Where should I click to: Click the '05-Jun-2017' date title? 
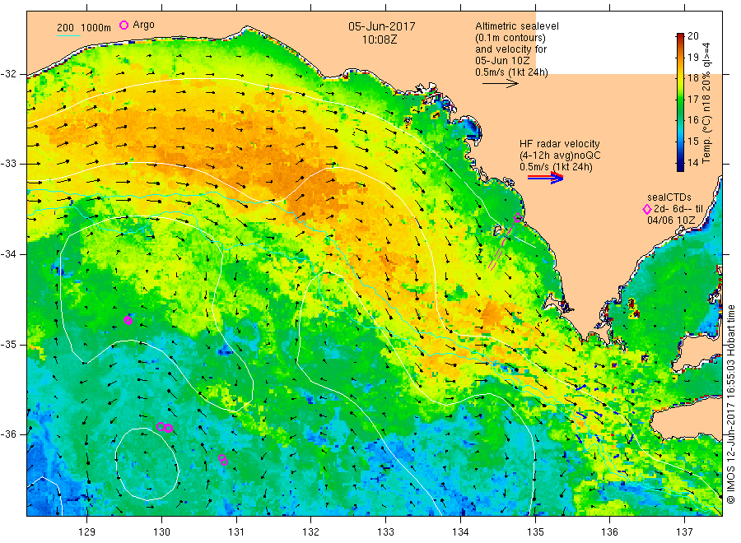[382, 26]
